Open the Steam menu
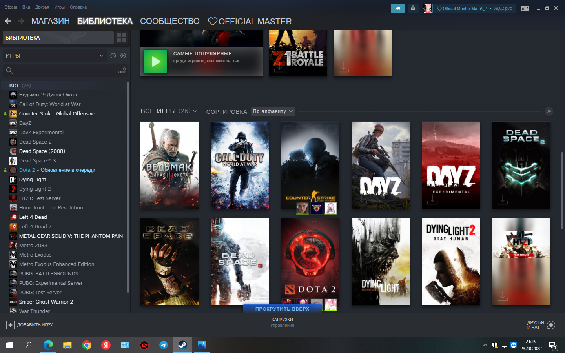The image size is (565, 353). point(11,7)
